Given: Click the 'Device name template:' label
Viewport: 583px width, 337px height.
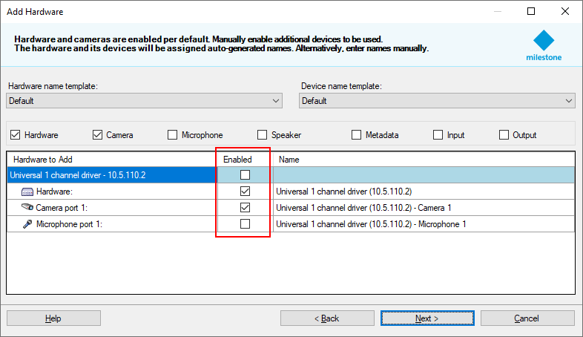Looking at the screenshot, I should [x=341, y=86].
